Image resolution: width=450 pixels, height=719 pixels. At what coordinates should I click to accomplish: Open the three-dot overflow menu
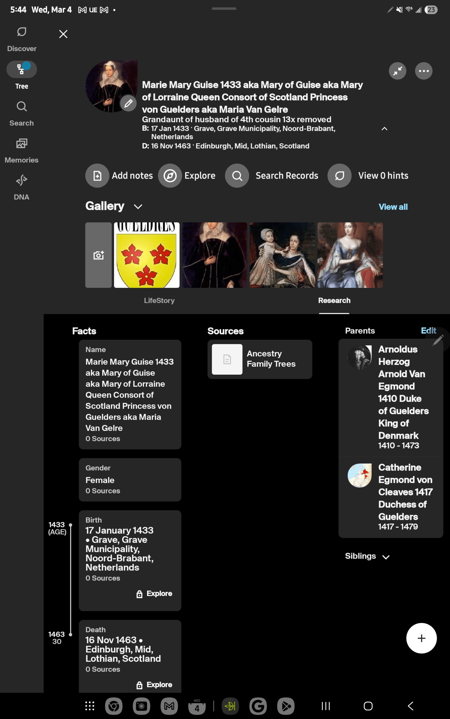pos(423,71)
